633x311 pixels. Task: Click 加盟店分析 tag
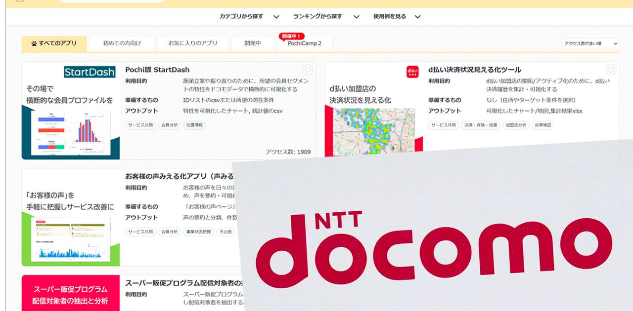(x=516, y=125)
